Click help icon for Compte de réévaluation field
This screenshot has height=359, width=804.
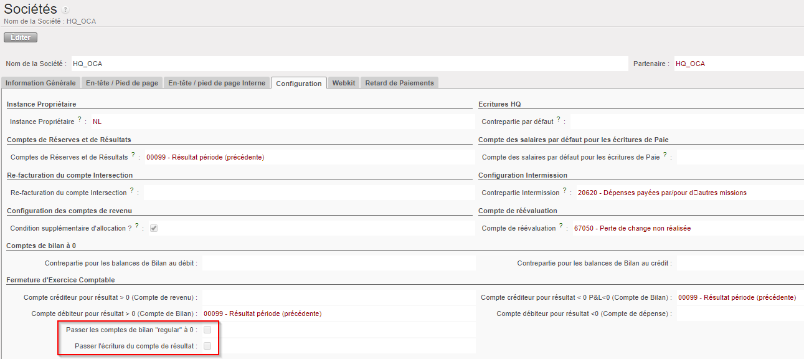tap(560, 226)
